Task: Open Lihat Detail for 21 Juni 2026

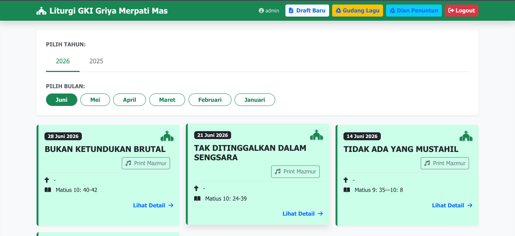Action: [303, 214]
